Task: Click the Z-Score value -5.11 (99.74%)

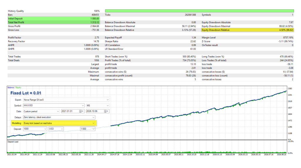Action: pos(286,41)
